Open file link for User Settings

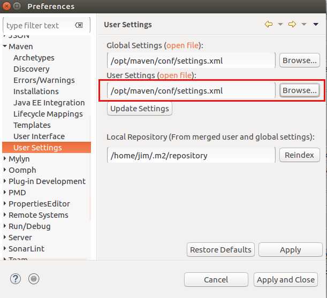click(176, 75)
